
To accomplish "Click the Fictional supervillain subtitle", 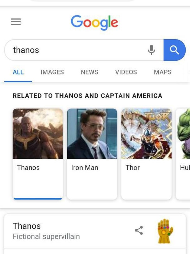I will coord(46,236).
